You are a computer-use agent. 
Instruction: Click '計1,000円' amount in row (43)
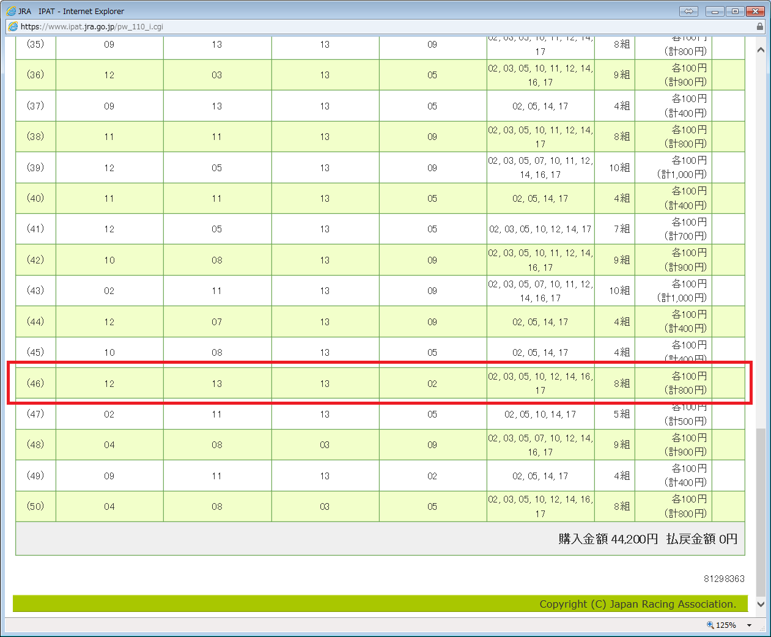(x=682, y=298)
